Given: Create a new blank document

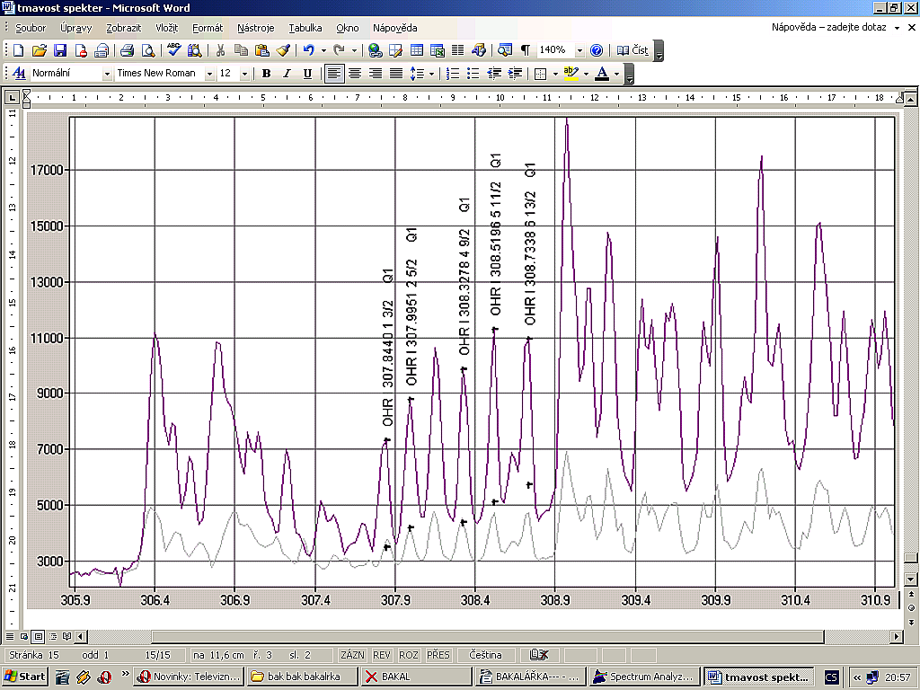Looking at the screenshot, I should tap(18, 50).
